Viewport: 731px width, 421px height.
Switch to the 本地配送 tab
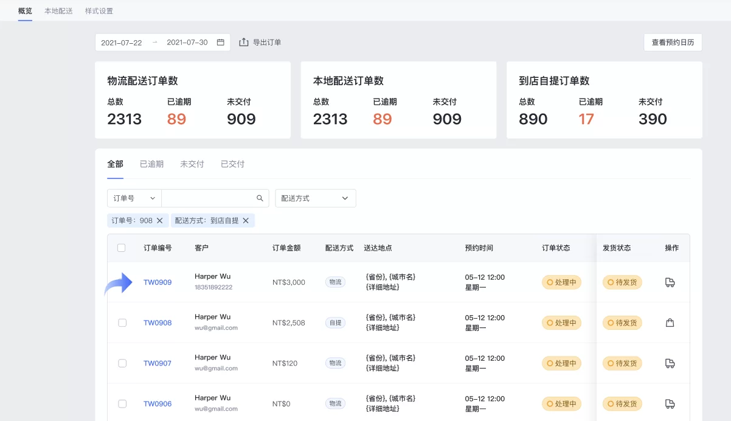pos(58,10)
